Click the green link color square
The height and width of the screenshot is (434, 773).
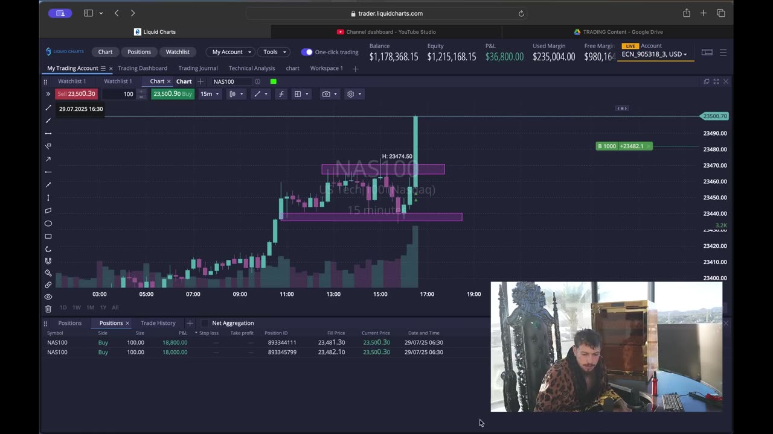(x=274, y=81)
